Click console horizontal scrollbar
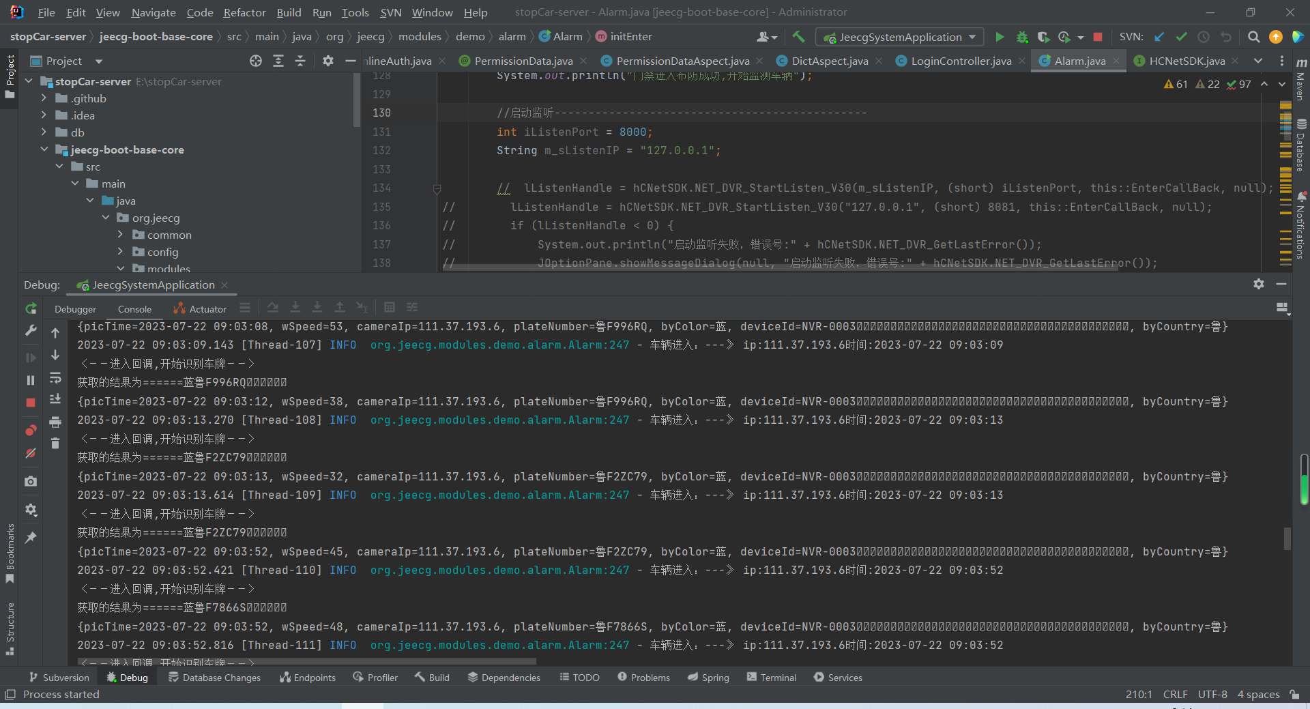 click(308, 661)
